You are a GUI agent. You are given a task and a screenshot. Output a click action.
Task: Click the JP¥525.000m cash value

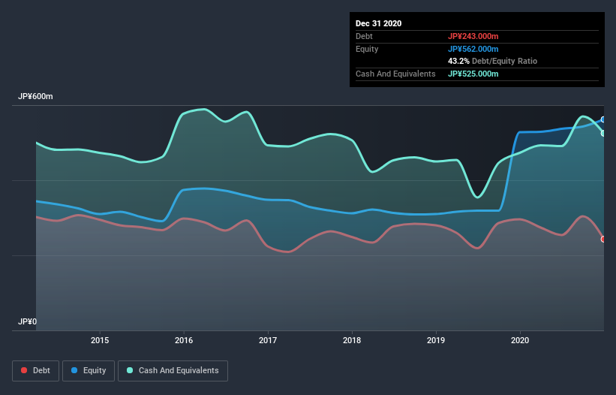473,74
